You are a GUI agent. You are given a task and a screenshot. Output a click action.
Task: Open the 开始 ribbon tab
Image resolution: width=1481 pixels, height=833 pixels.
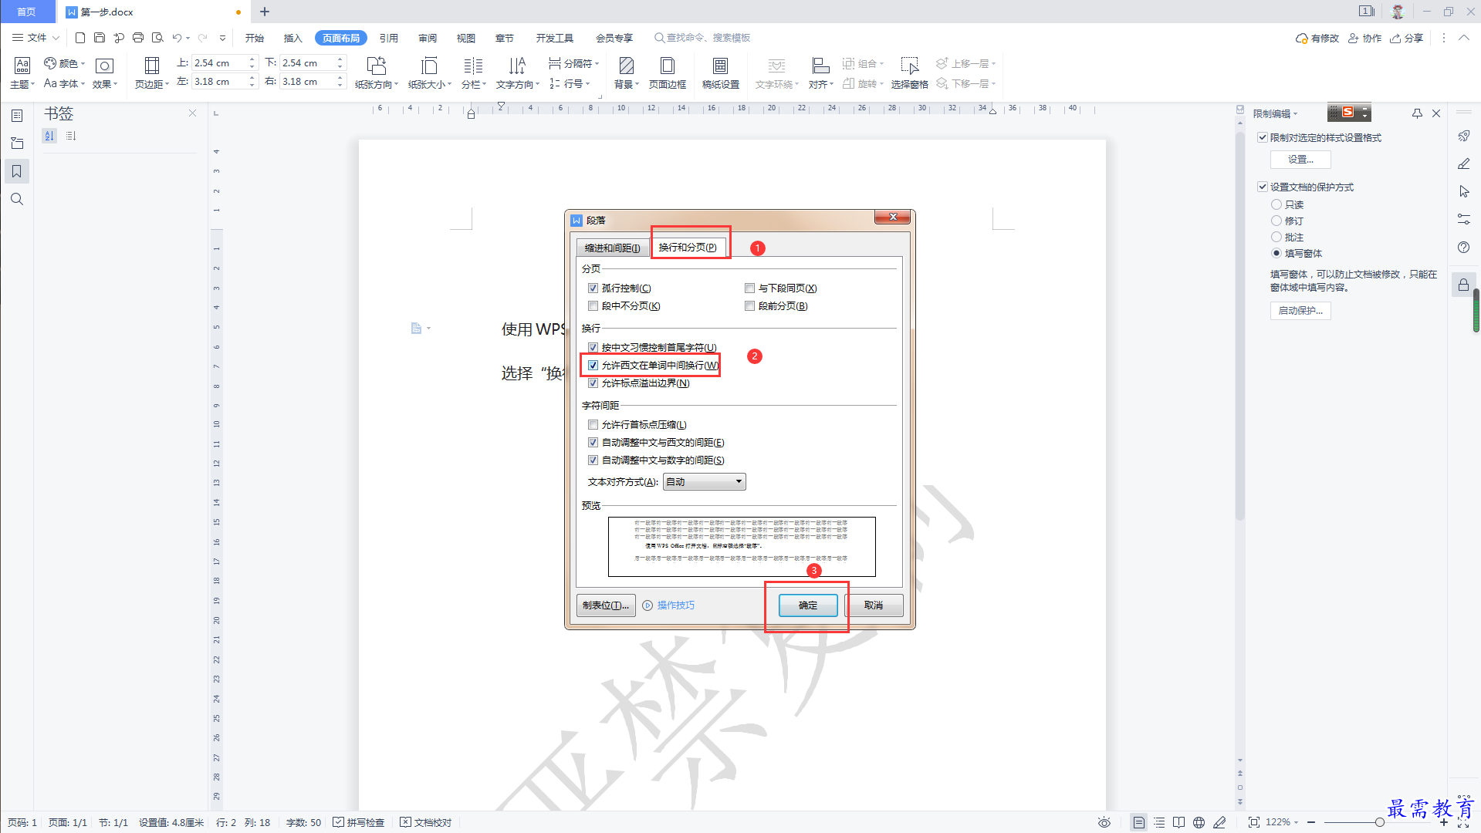(255, 38)
